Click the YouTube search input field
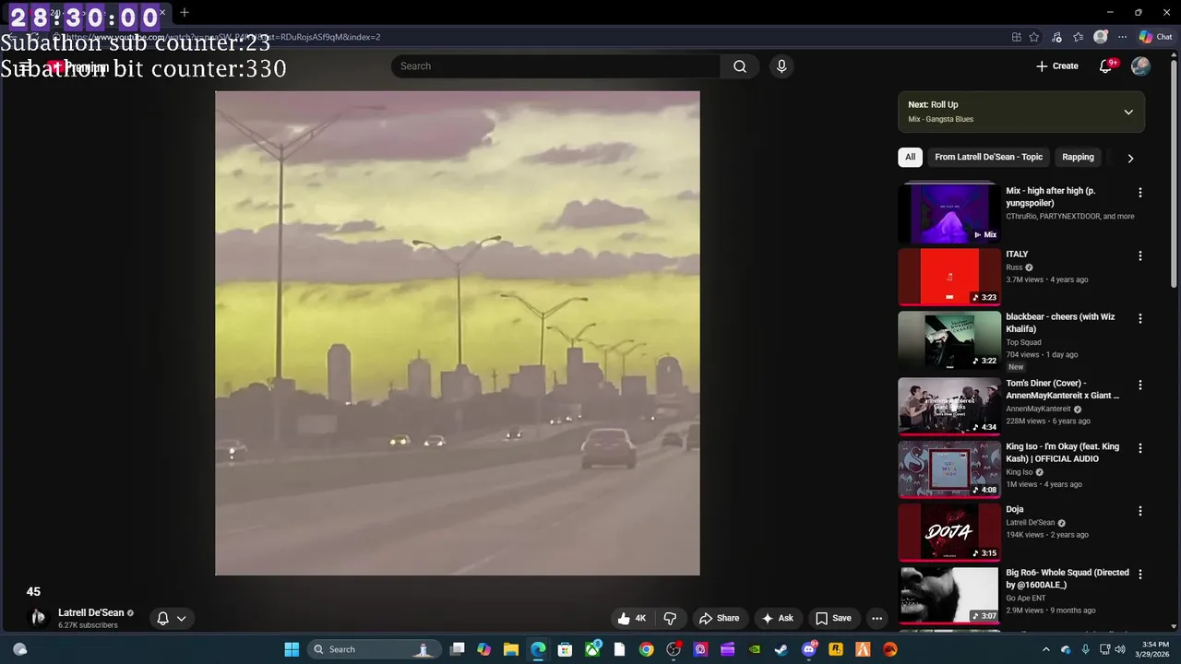The height and width of the screenshot is (664, 1181). click(555, 66)
